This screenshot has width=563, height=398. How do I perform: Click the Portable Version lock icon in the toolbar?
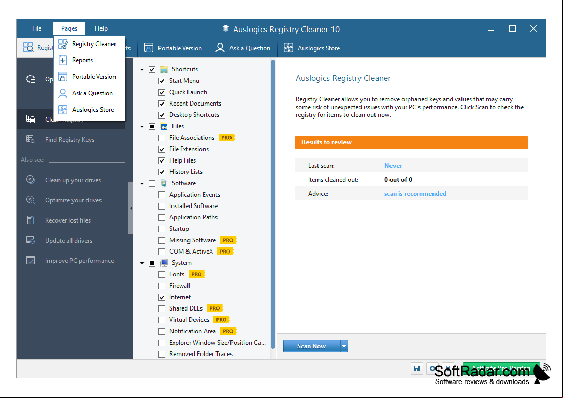(148, 48)
